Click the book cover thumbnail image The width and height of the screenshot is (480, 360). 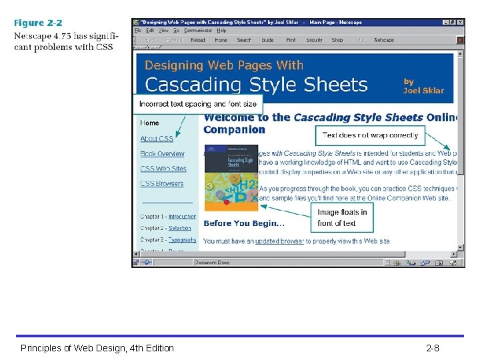[x=231, y=178]
